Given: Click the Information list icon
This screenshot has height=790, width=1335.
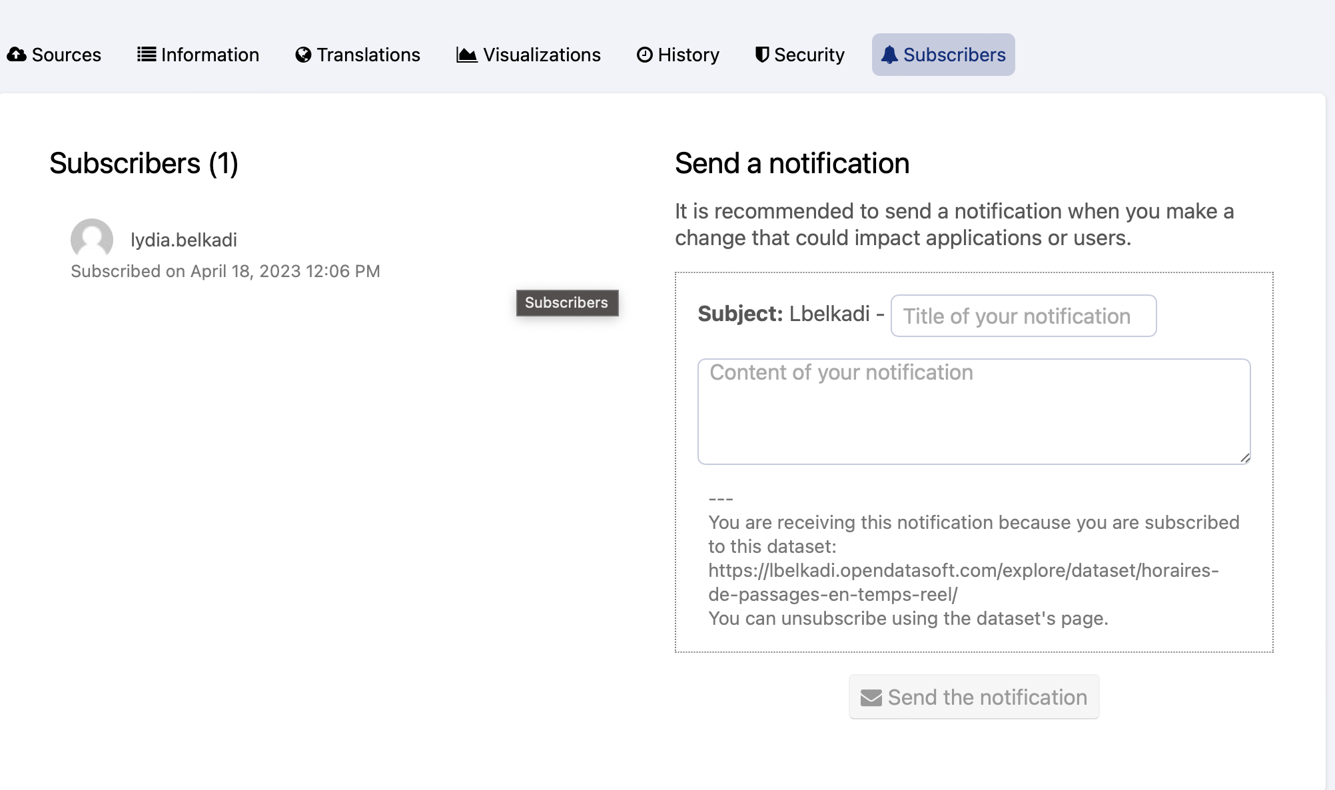Looking at the screenshot, I should coord(147,55).
